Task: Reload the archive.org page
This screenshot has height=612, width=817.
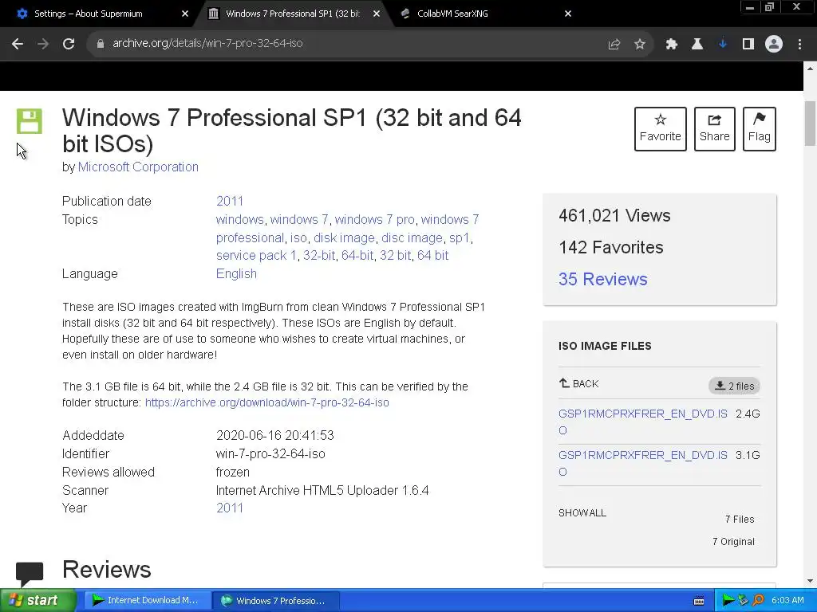Action: coord(69,44)
